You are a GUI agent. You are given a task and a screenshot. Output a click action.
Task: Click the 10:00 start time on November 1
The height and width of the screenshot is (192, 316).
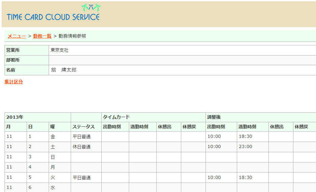tap(214, 136)
